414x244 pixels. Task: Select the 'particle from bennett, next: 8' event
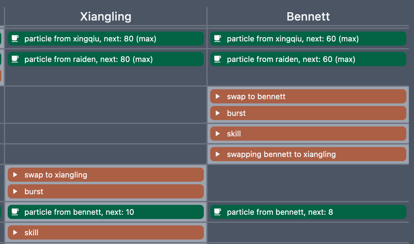[308, 212]
